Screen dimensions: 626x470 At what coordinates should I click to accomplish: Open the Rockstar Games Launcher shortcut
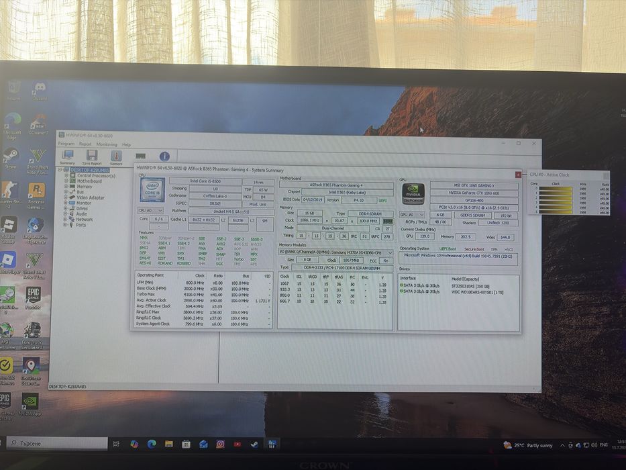tap(36, 196)
